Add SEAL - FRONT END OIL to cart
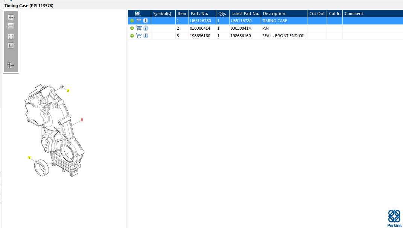The image size is (403, 228). coord(139,36)
